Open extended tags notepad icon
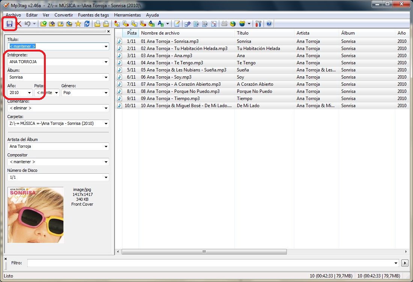Screen dimensions: 413x282 [x=177, y=24]
